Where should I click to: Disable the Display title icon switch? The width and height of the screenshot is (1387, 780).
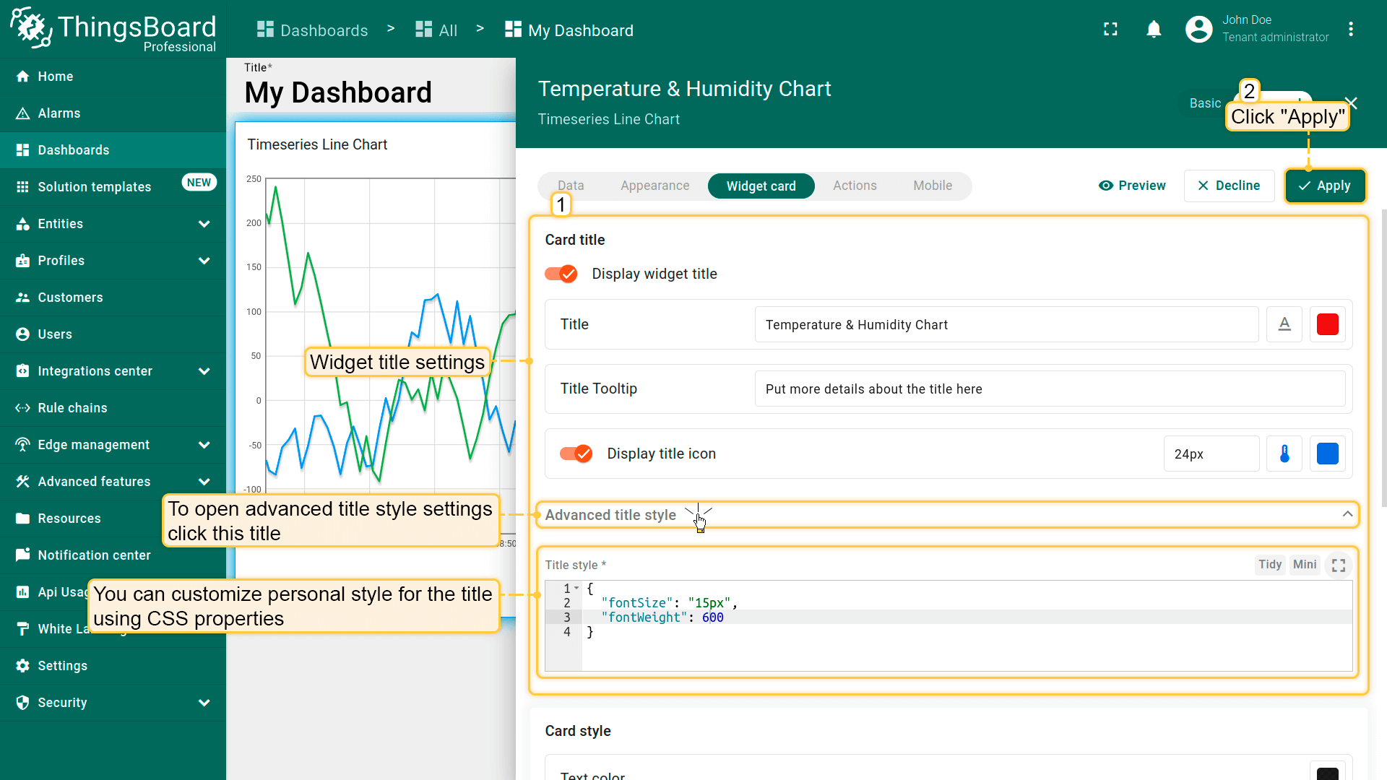coord(576,454)
